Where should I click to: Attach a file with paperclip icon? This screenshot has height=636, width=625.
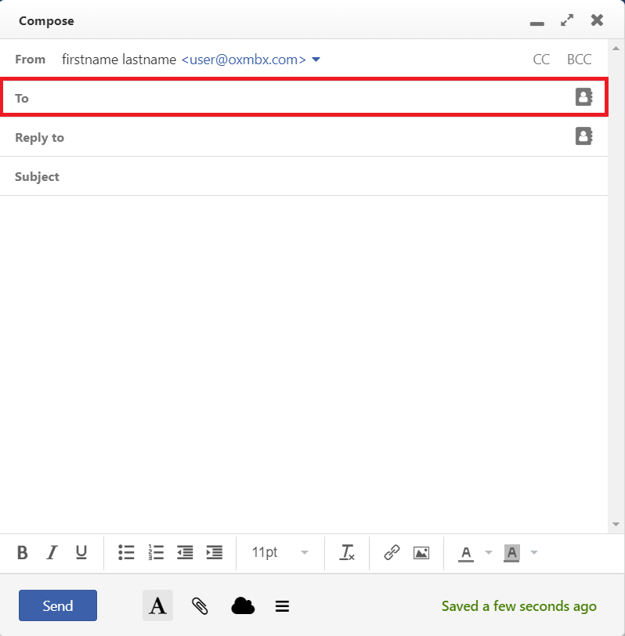point(200,606)
